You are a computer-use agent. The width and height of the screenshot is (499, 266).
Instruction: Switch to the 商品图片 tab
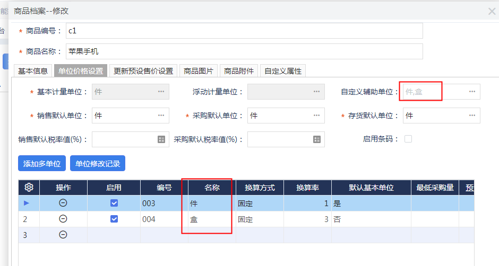coord(199,71)
